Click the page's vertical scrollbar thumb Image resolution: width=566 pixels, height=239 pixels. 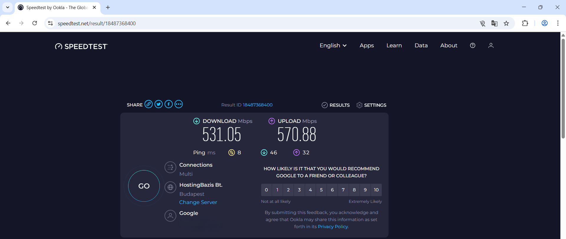click(563, 88)
